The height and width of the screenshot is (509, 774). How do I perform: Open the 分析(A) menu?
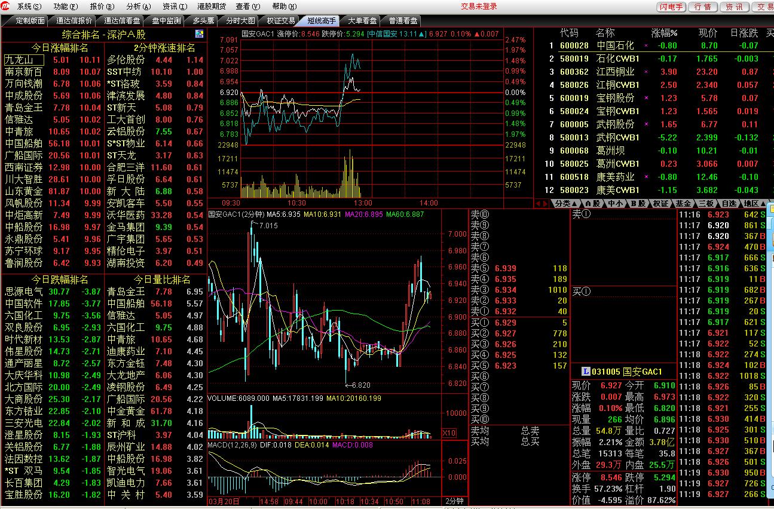138,7
